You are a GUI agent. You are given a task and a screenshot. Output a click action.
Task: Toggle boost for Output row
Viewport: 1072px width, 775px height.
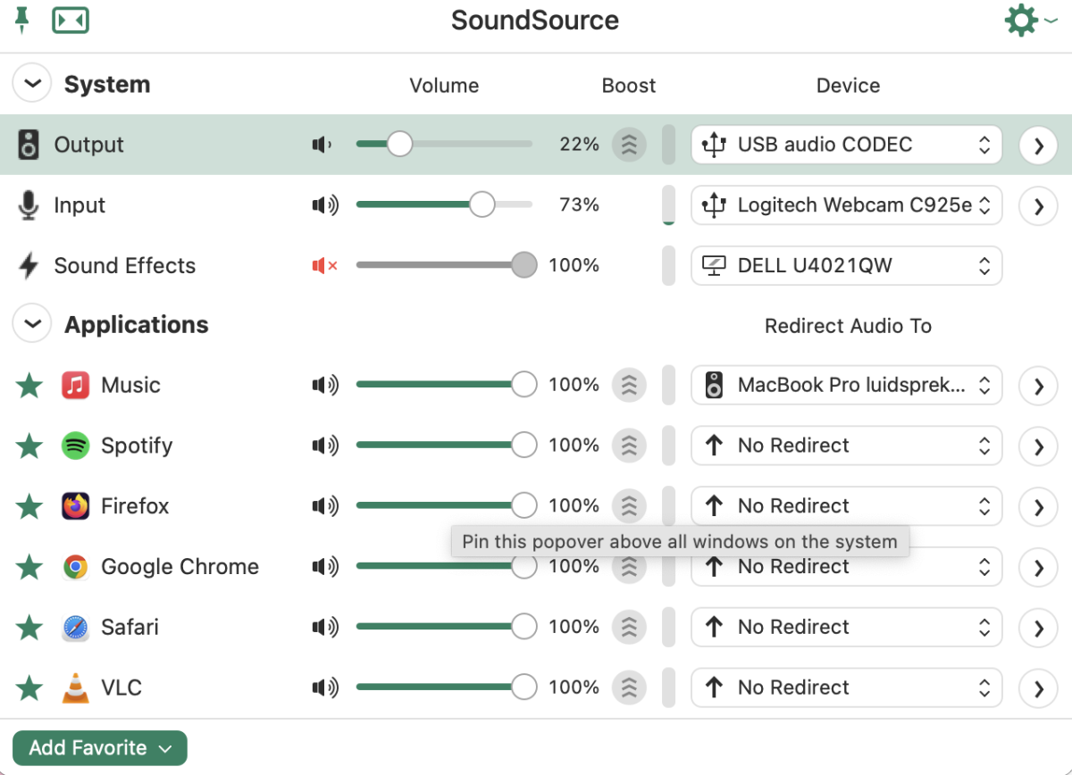coord(629,145)
